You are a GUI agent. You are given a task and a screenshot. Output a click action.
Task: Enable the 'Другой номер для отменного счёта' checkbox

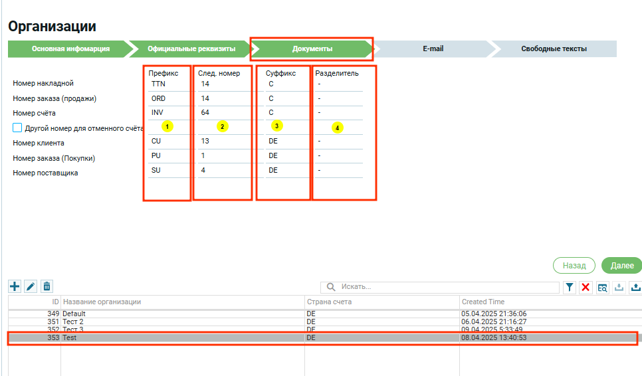[x=18, y=128]
